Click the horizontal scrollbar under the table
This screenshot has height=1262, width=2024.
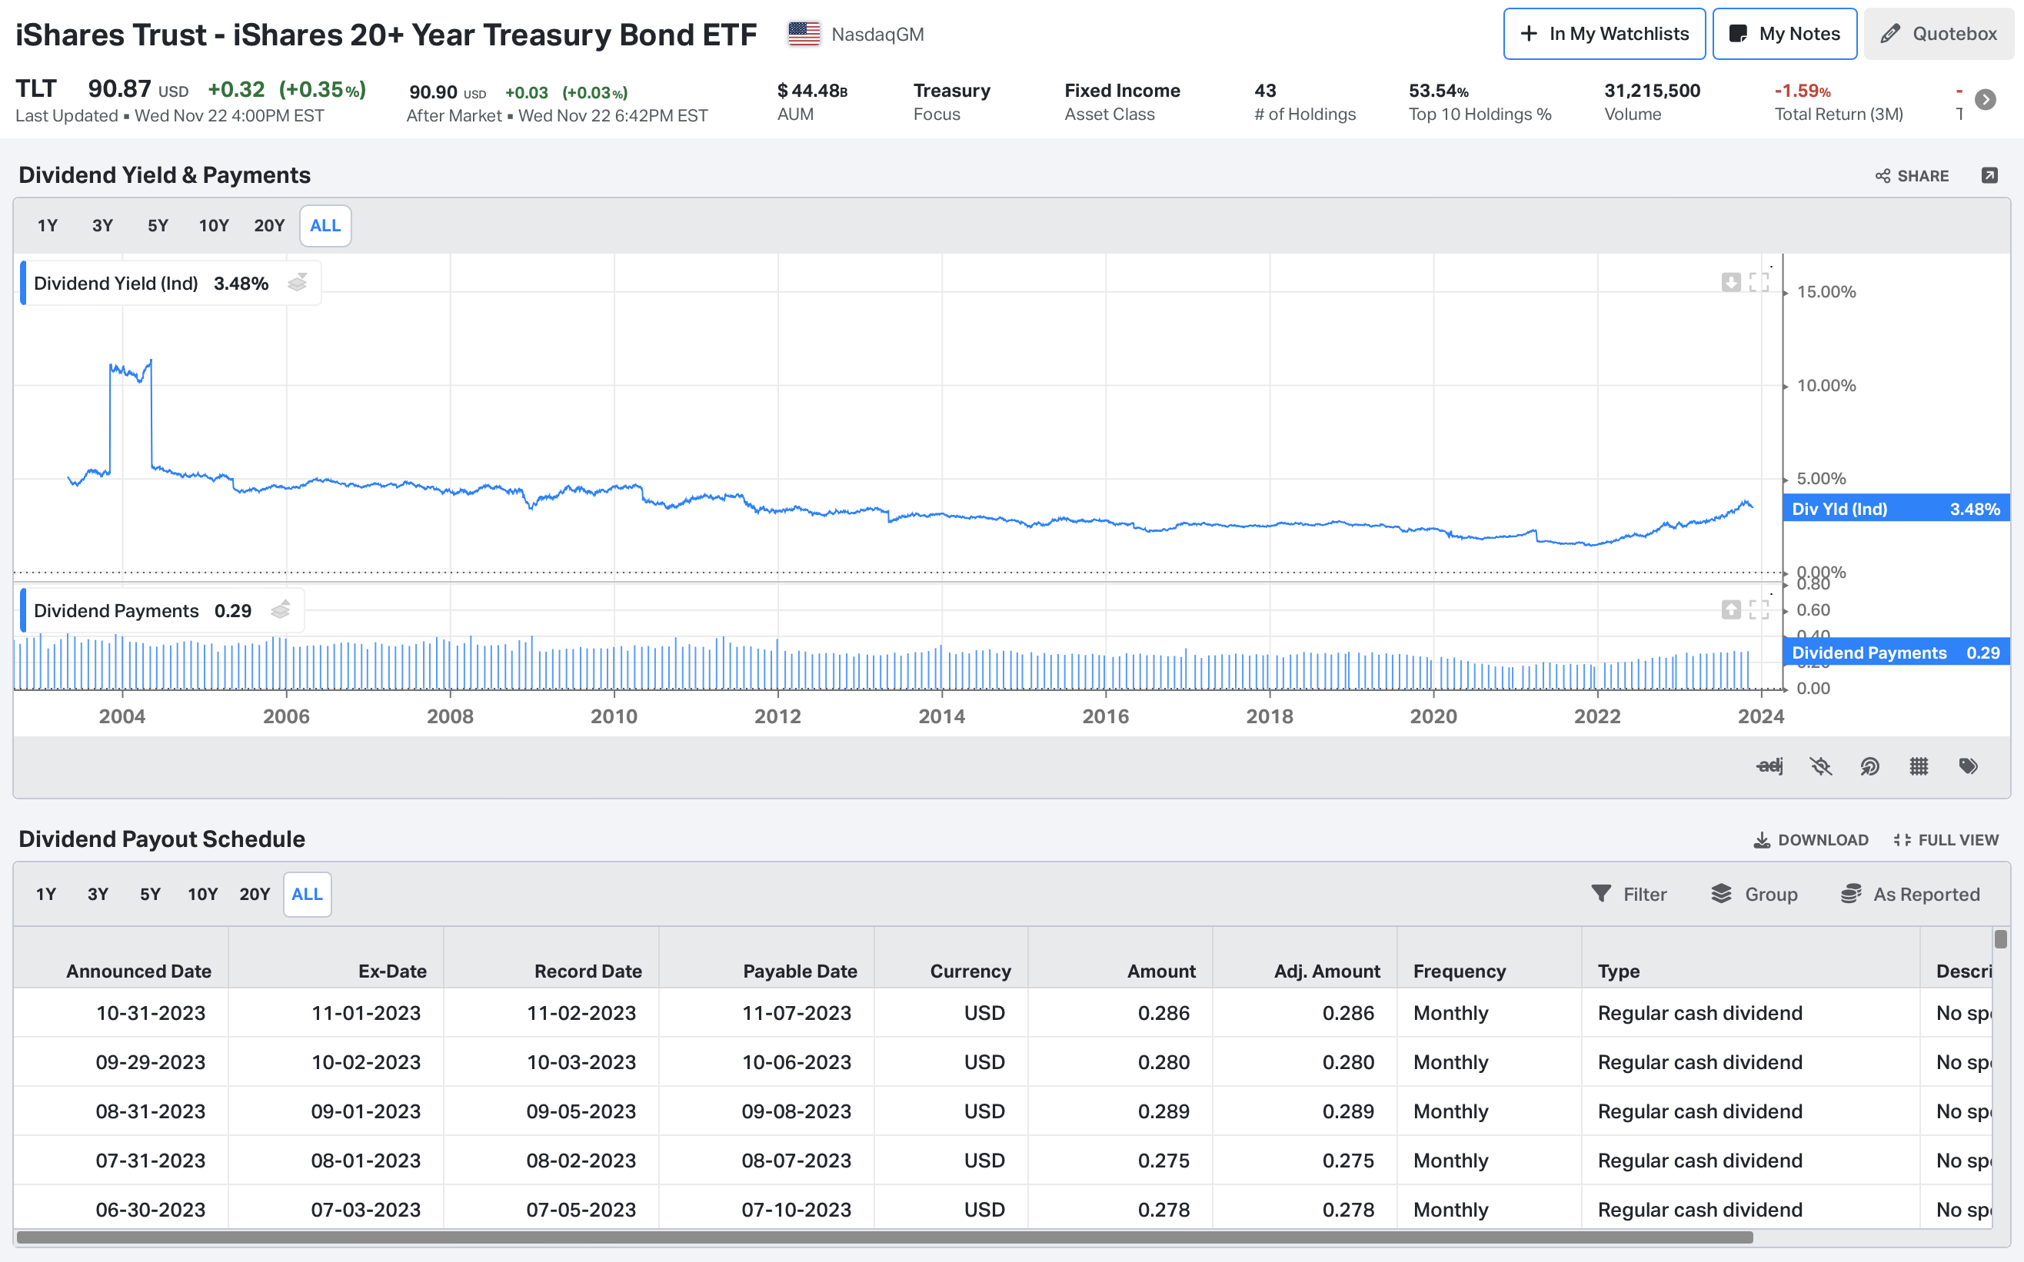click(884, 1237)
